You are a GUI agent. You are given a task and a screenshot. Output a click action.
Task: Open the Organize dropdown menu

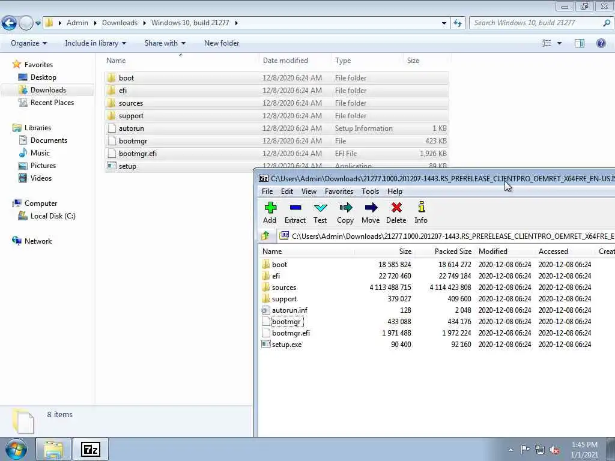click(x=29, y=43)
